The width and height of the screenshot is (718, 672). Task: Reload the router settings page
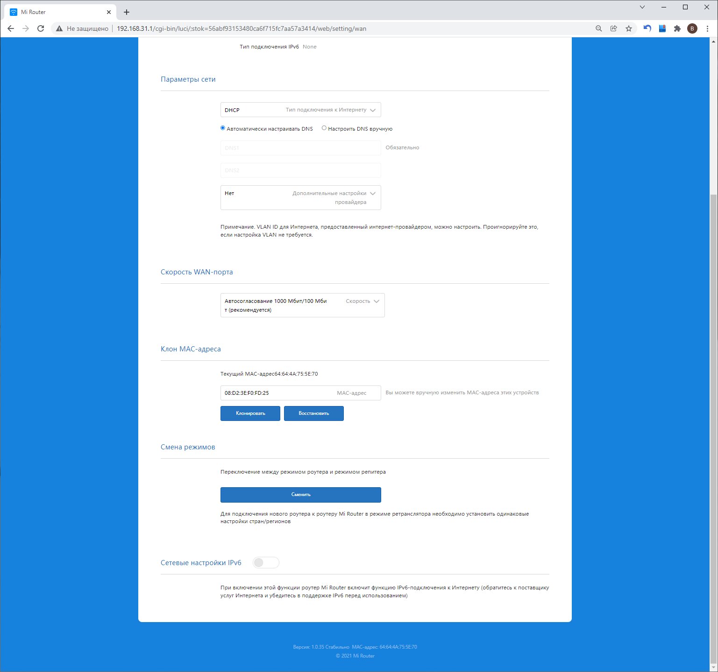click(x=41, y=28)
